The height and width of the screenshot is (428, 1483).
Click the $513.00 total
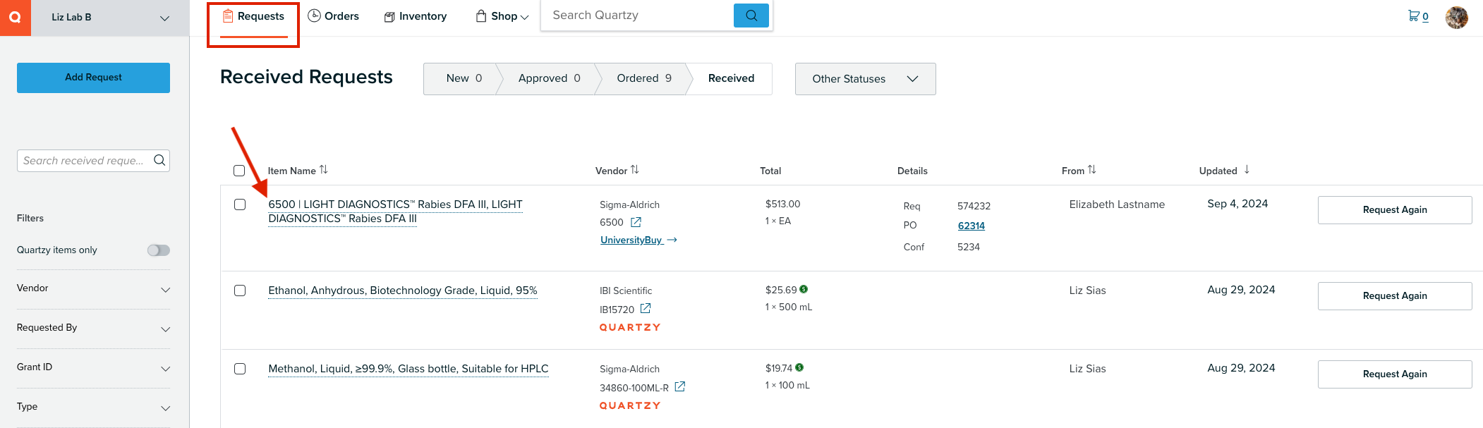(x=783, y=204)
